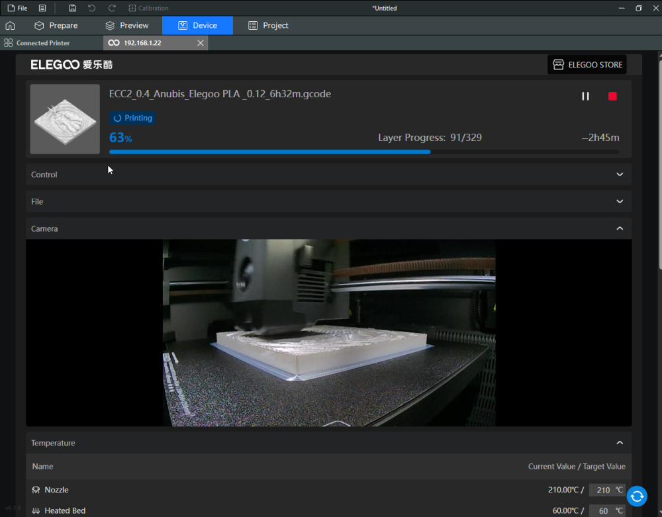Pause the current print job
Screen dimensions: 662x517
[x=585, y=96]
